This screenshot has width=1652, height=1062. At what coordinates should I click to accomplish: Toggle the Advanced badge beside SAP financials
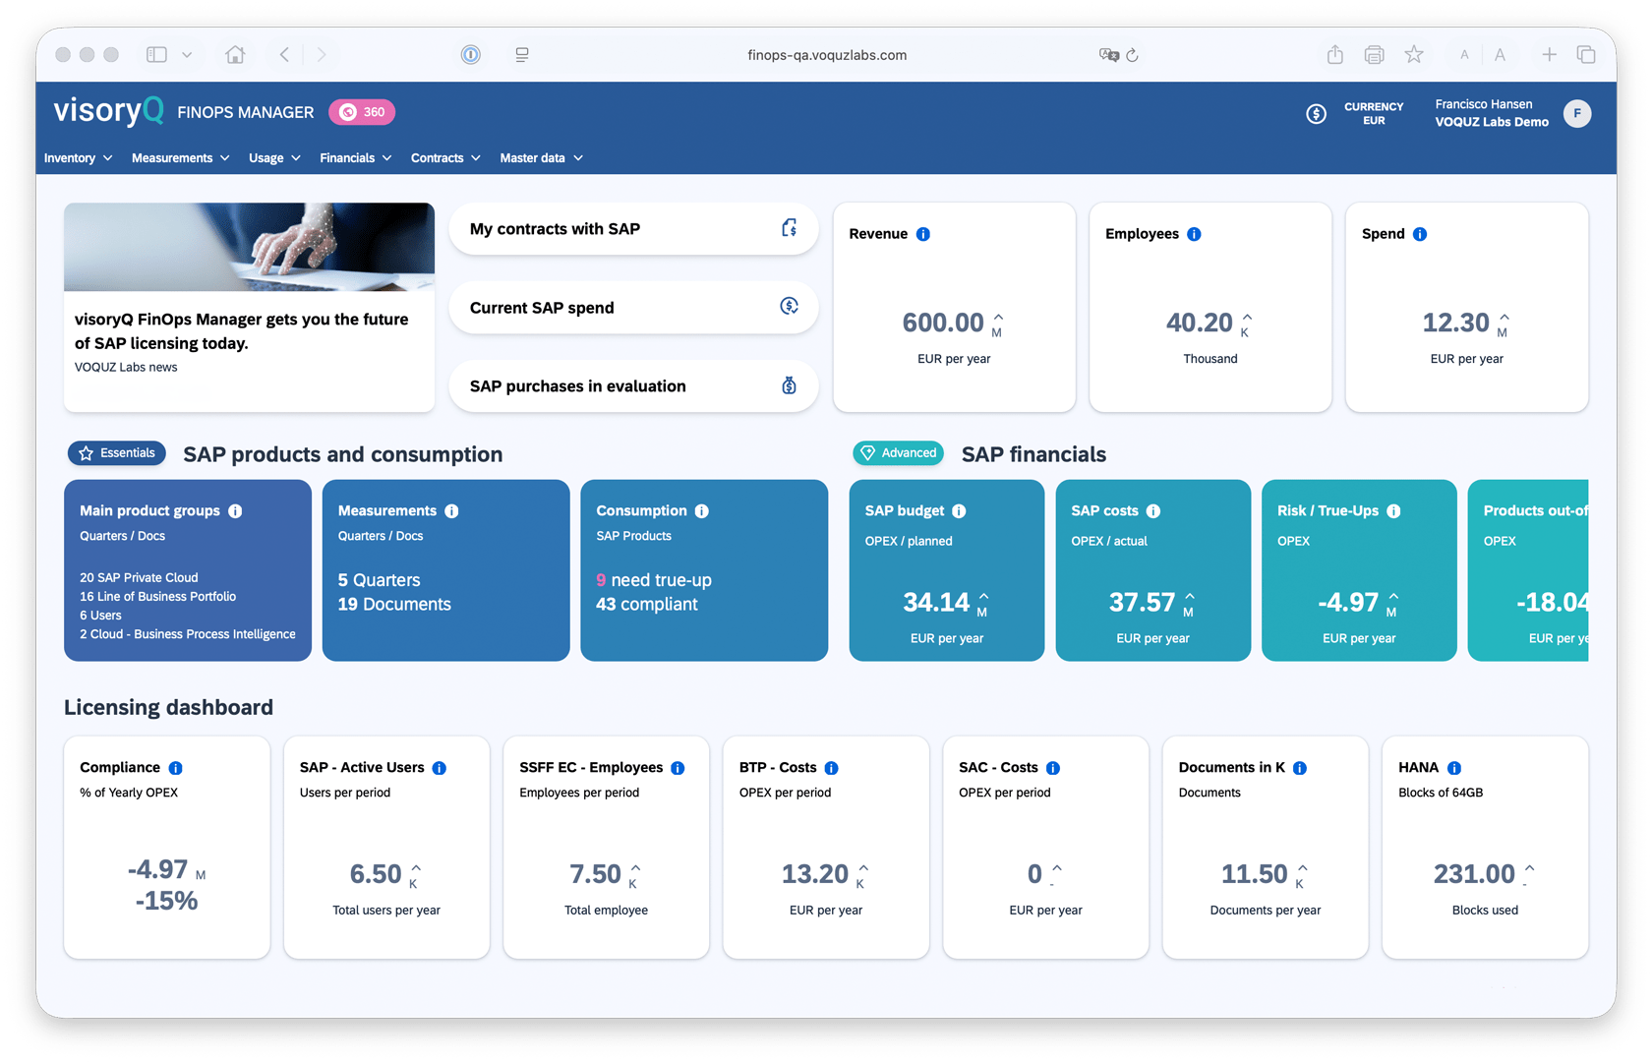[897, 452]
